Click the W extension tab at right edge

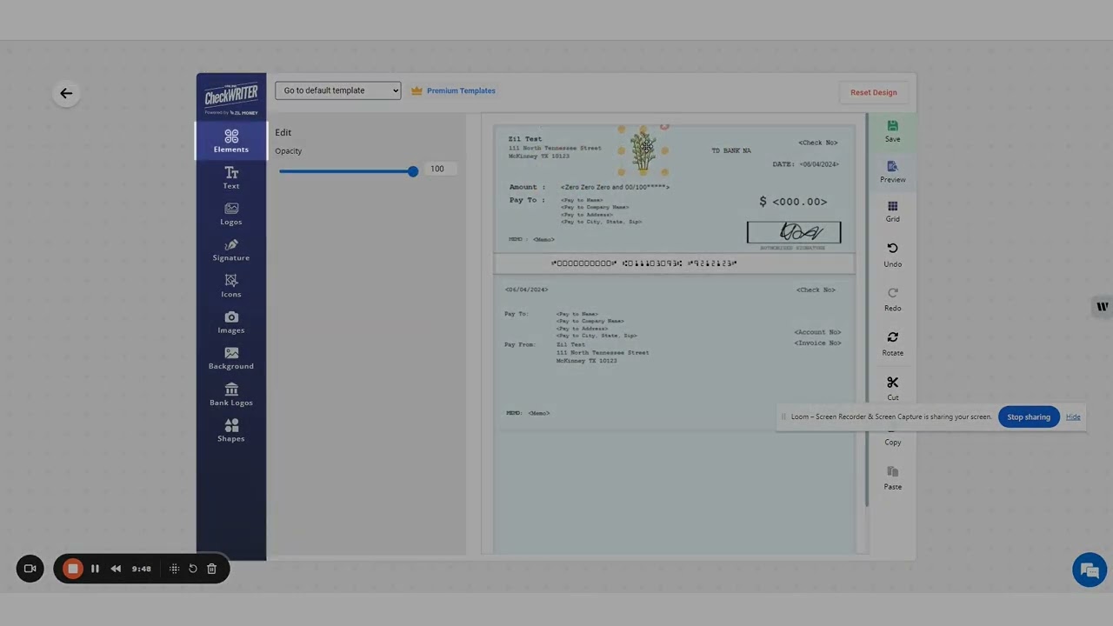1103,306
